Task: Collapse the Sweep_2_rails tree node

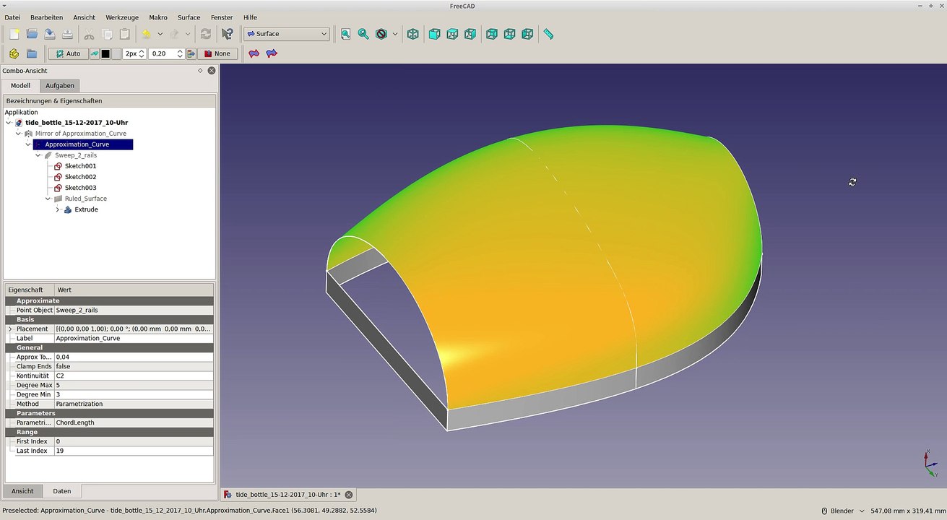Action: tap(38, 155)
